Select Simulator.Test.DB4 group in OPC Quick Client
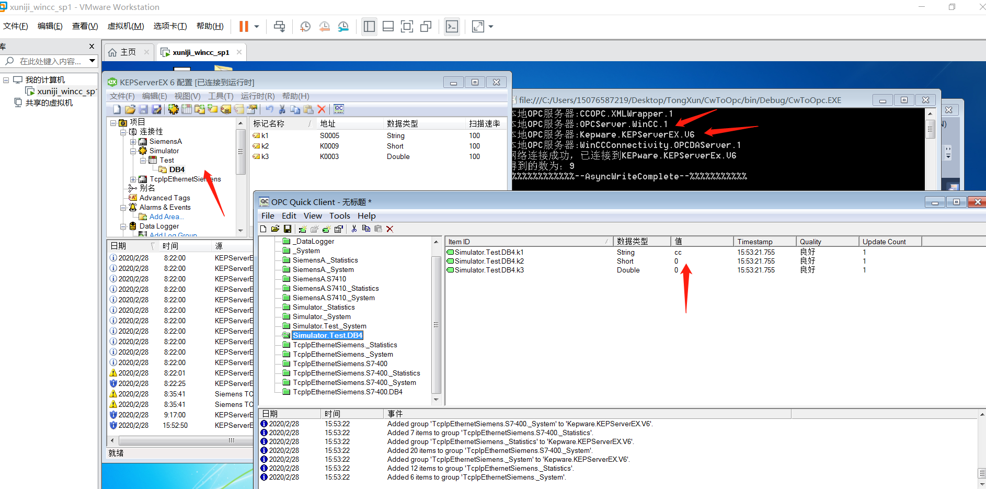 (327, 335)
